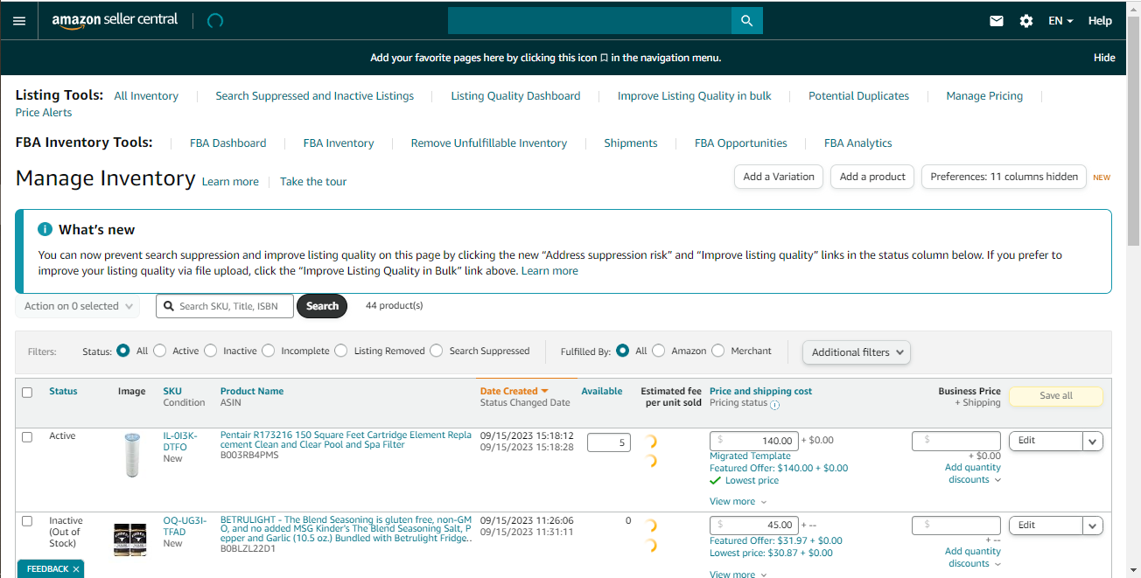1141x578 pixels.
Task: Tick the checkbox for the Pentair row
Action: pos(27,436)
